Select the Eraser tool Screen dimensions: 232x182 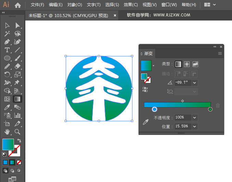tap(17, 66)
